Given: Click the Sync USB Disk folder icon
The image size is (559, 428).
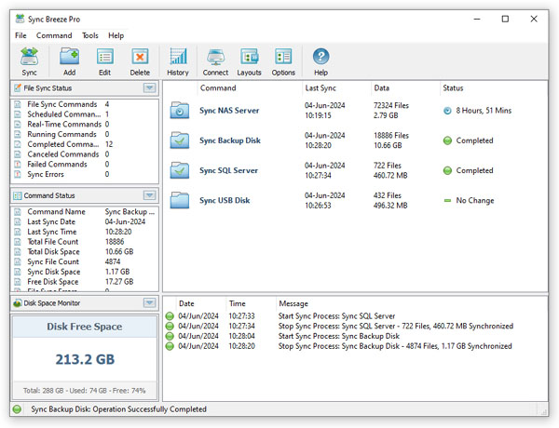Looking at the screenshot, I should click(180, 200).
